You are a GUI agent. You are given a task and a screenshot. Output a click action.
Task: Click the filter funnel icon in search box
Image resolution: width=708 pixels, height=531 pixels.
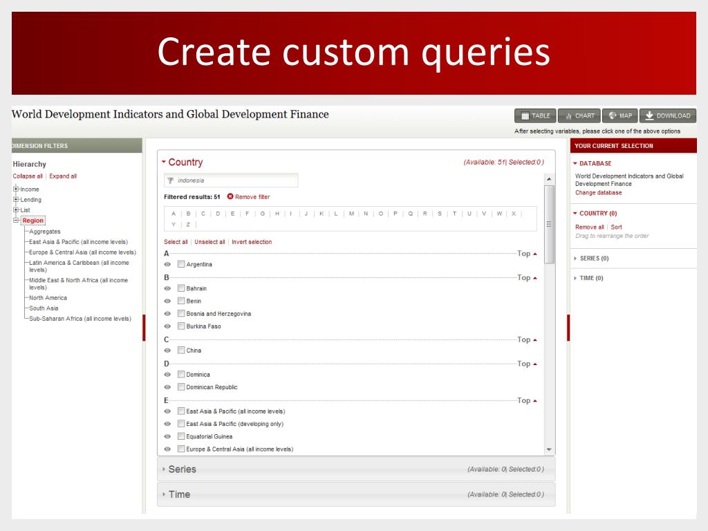click(x=171, y=180)
